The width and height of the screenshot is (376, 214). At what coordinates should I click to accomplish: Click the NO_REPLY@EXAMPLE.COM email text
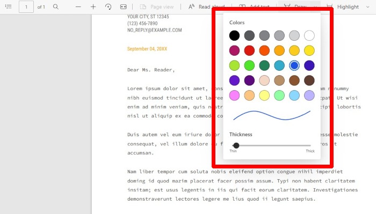pos(155,30)
